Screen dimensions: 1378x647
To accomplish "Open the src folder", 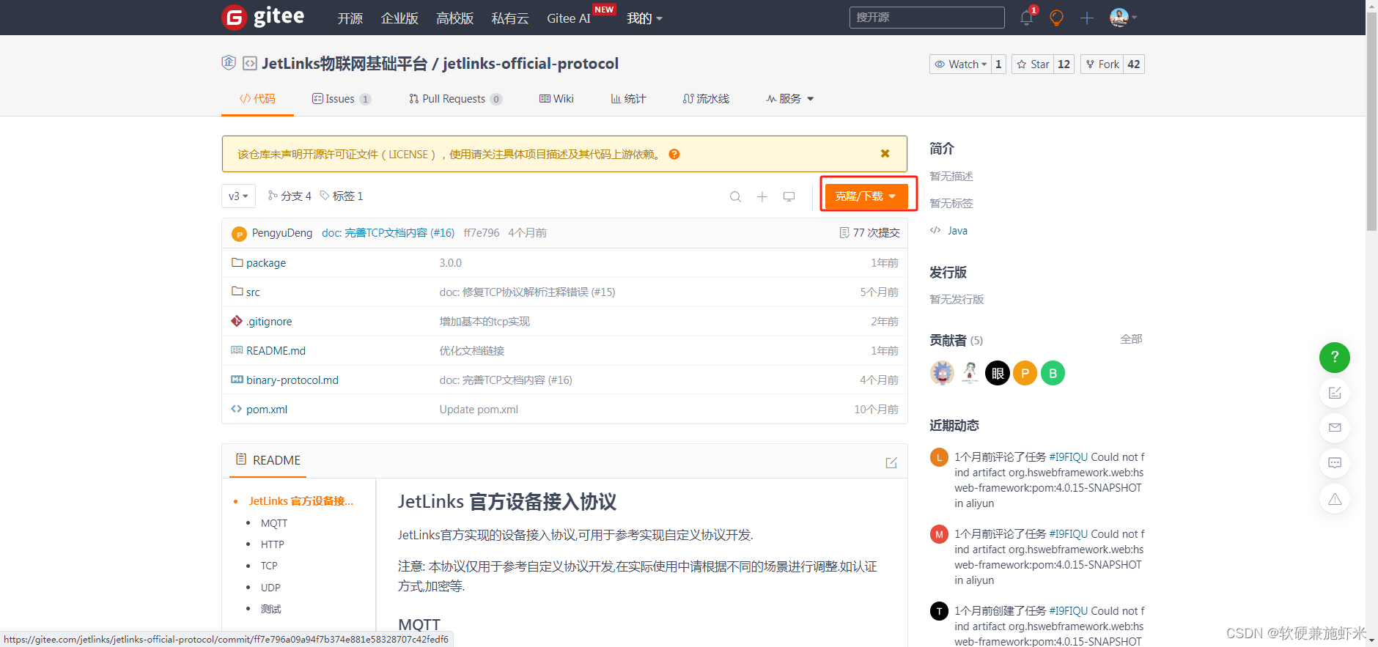I will click(x=253, y=292).
